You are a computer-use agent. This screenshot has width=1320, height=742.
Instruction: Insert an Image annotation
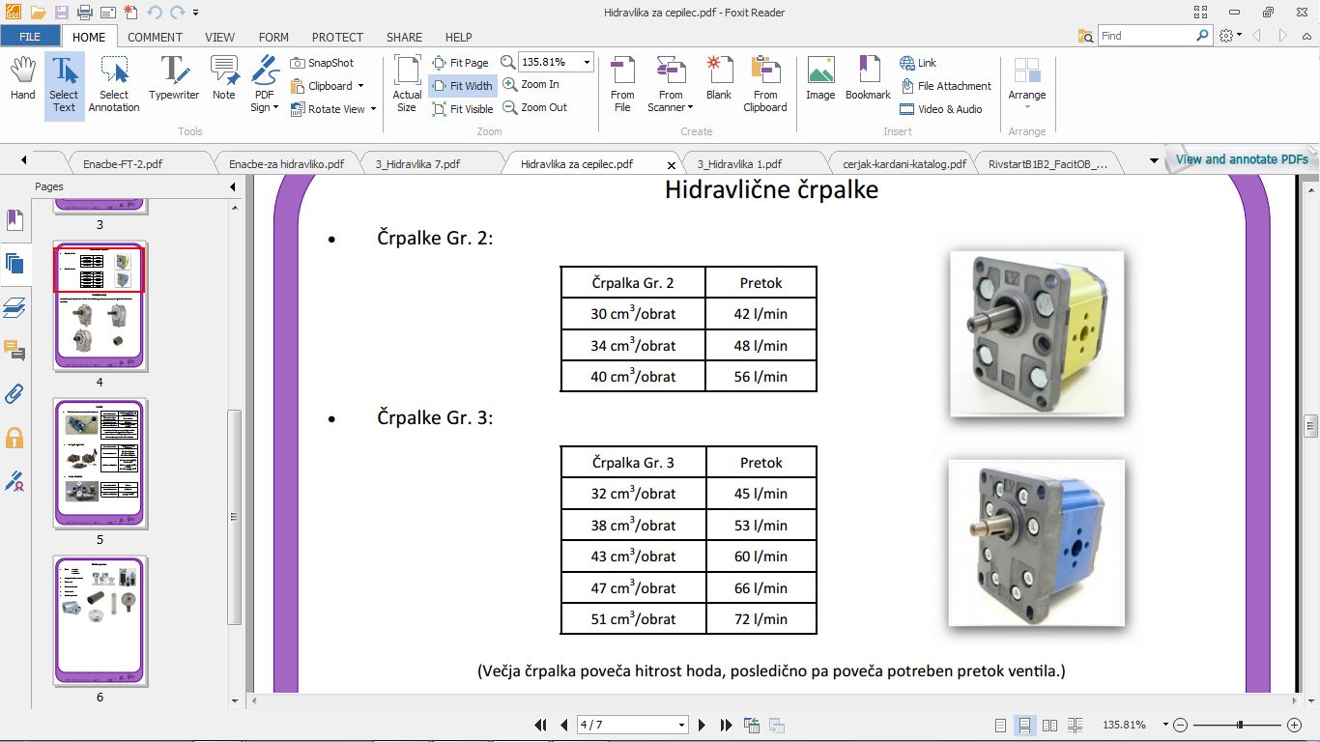click(820, 79)
